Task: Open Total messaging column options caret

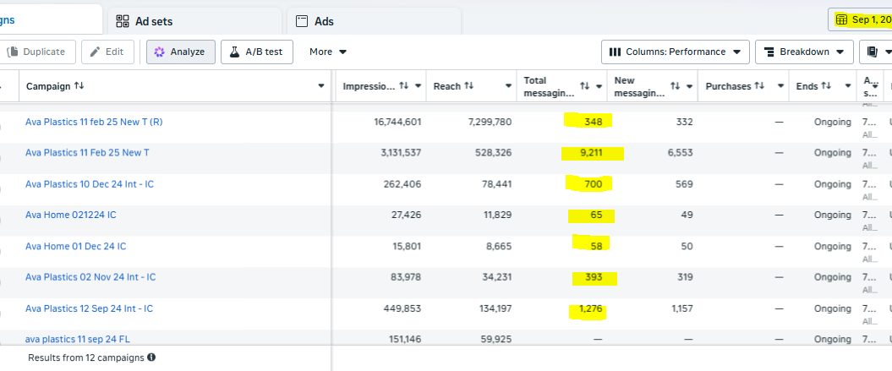Action: click(x=599, y=86)
